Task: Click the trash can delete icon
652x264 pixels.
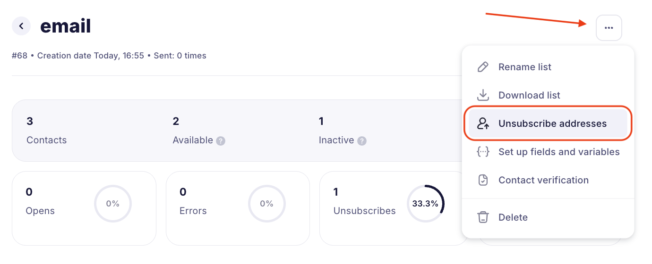Action: coord(483,217)
